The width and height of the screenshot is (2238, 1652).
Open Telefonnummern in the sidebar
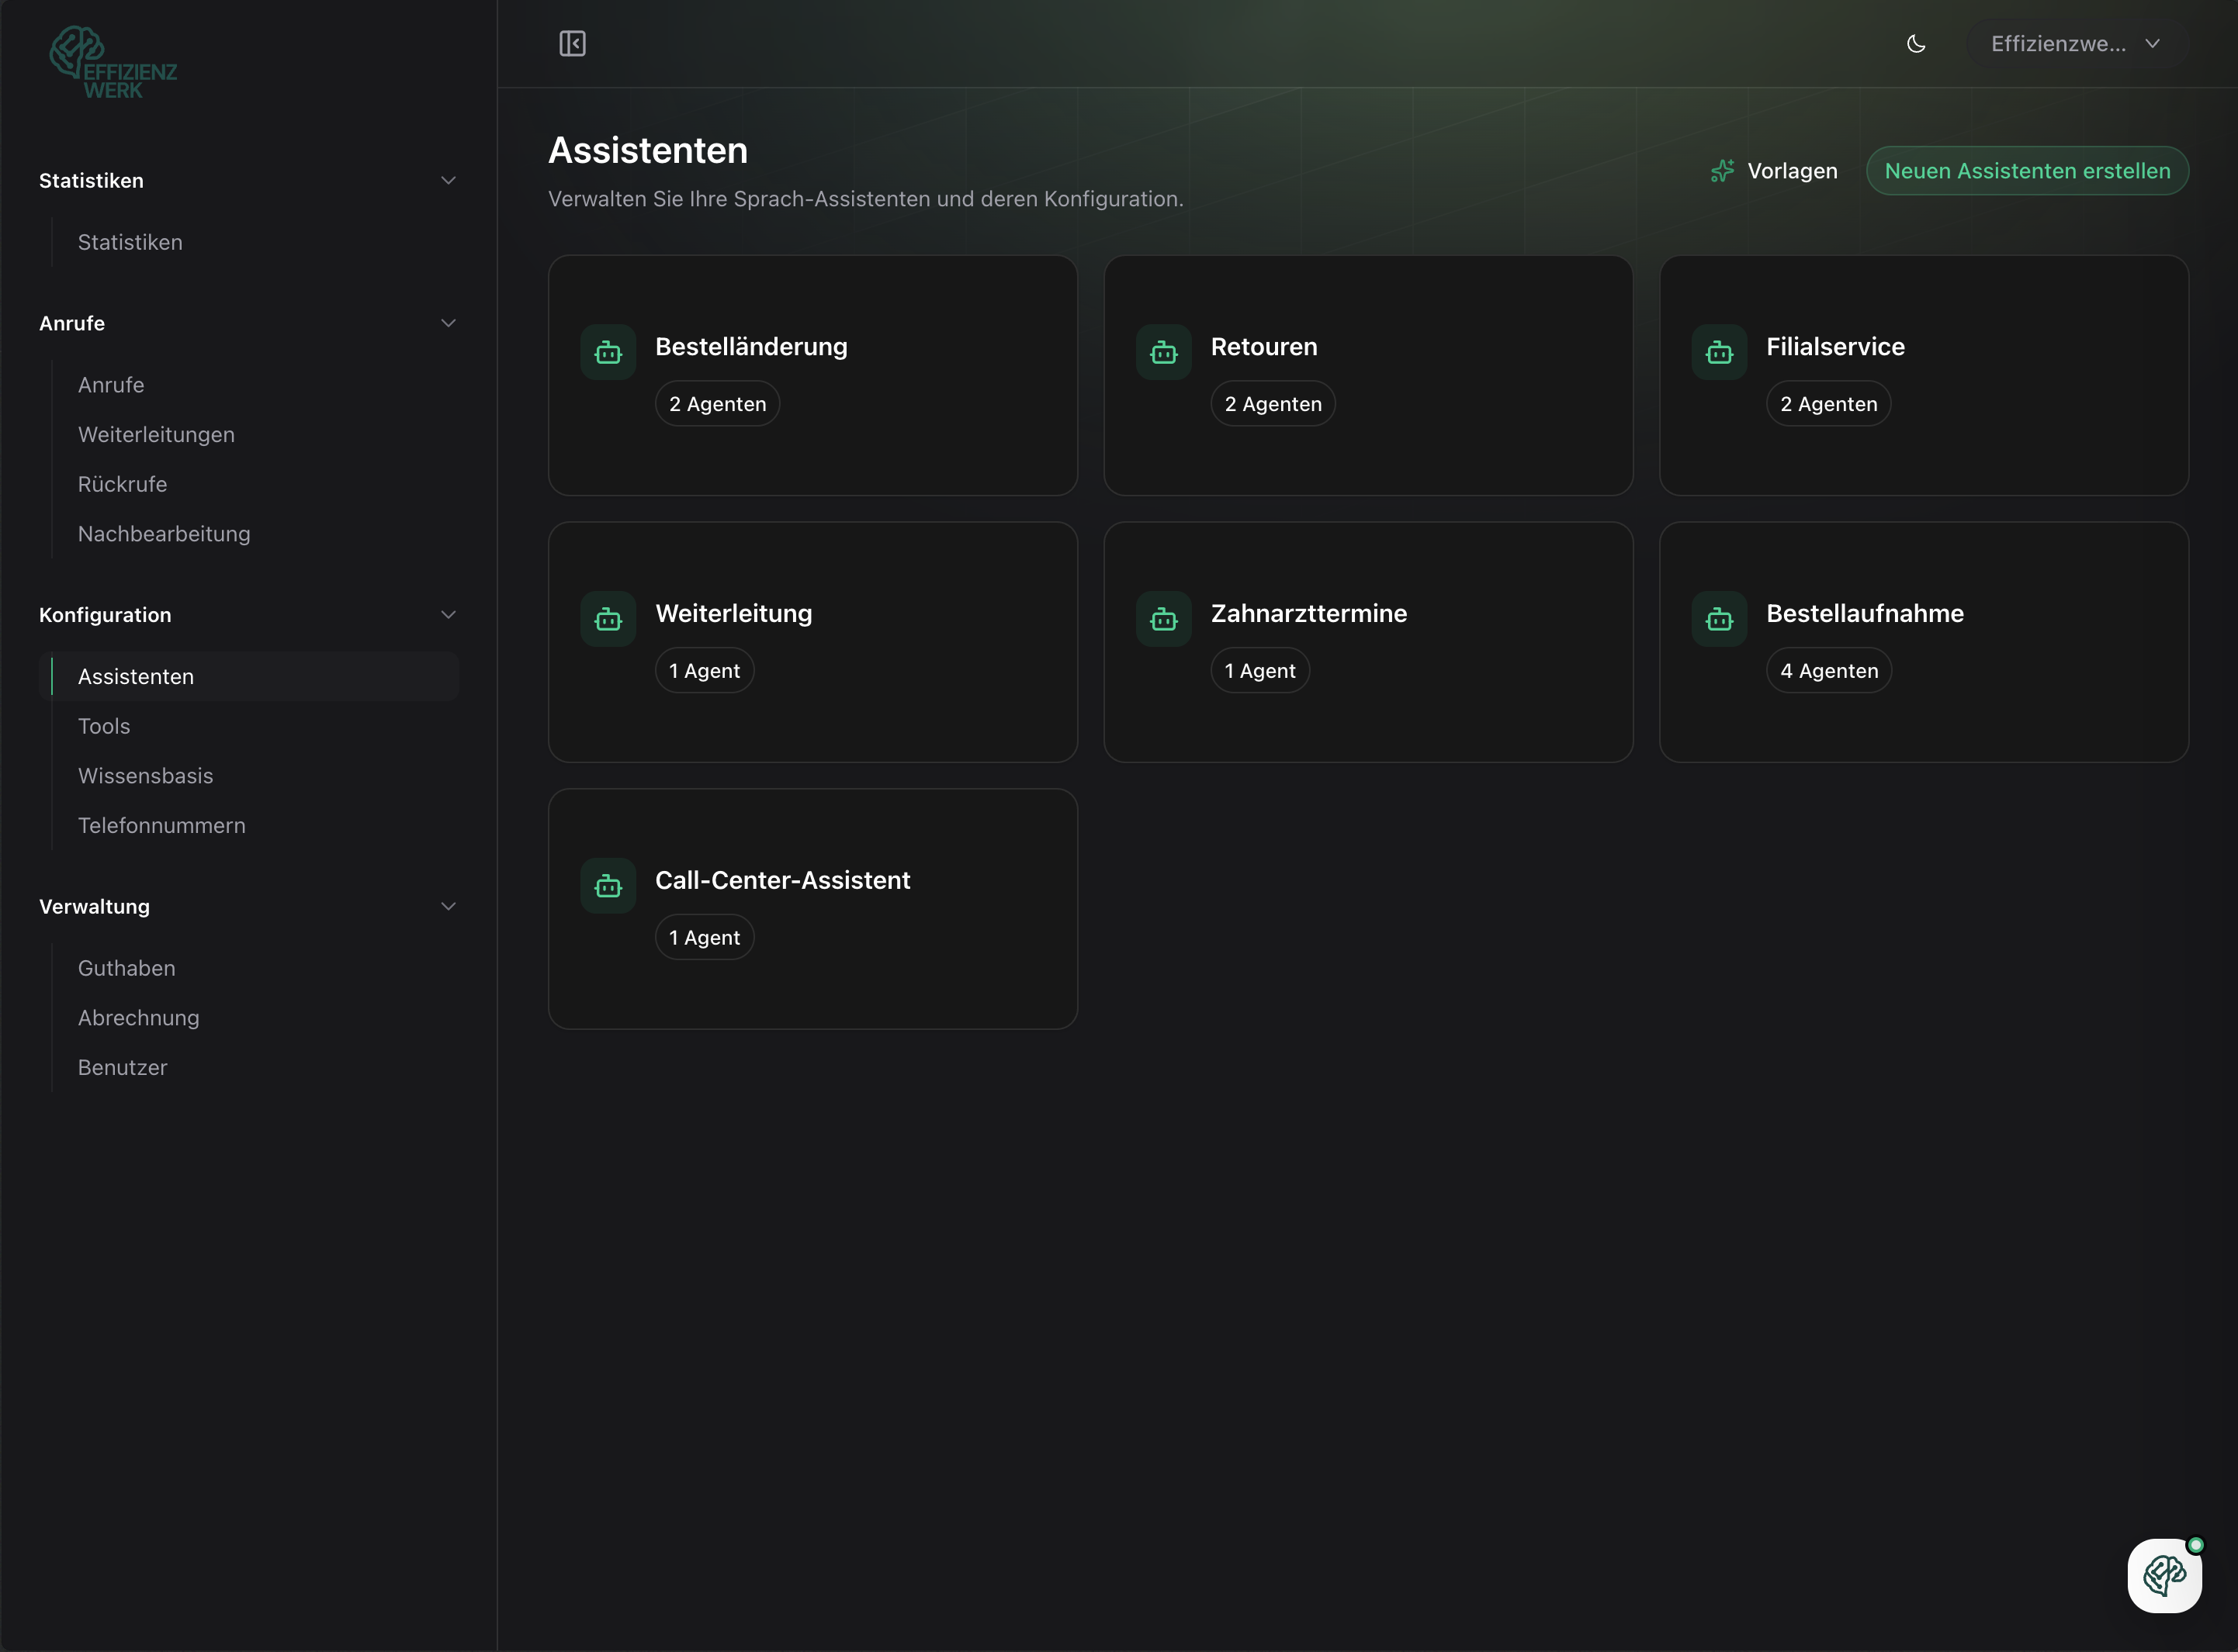pyautogui.click(x=161, y=826)
